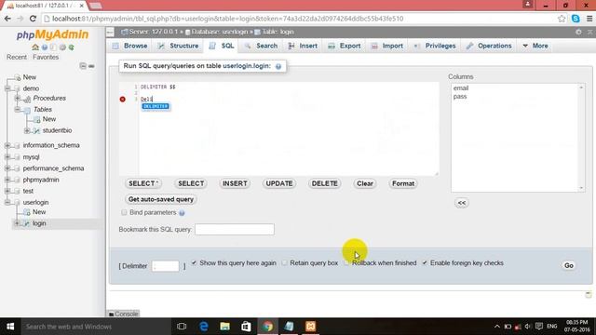This screenshot has height=335, width=596.
Task: Run the query with Go button
Action: pos(569,265)
